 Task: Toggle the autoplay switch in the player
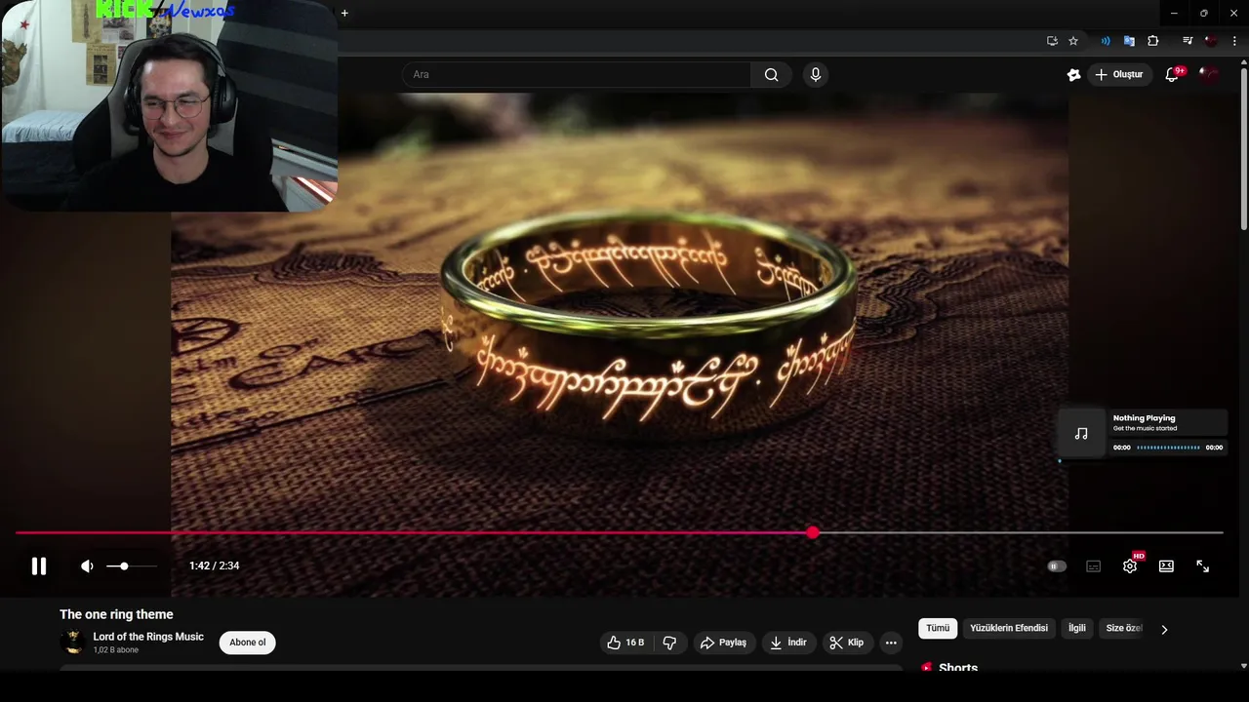(x=1057, y=565)
